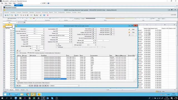Viewport: 178px width, 100px height.
Task: Open the Net price calculation dropdown
Action: 114,29
